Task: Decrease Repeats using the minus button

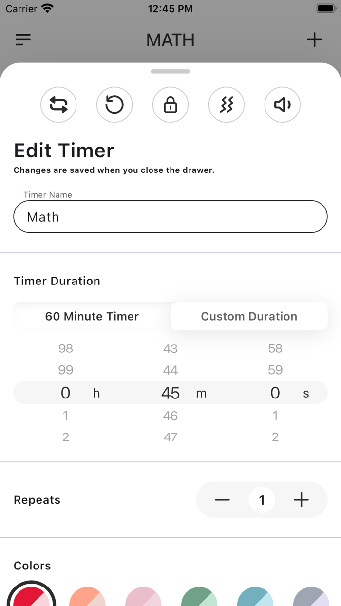Action: [222, 500]
